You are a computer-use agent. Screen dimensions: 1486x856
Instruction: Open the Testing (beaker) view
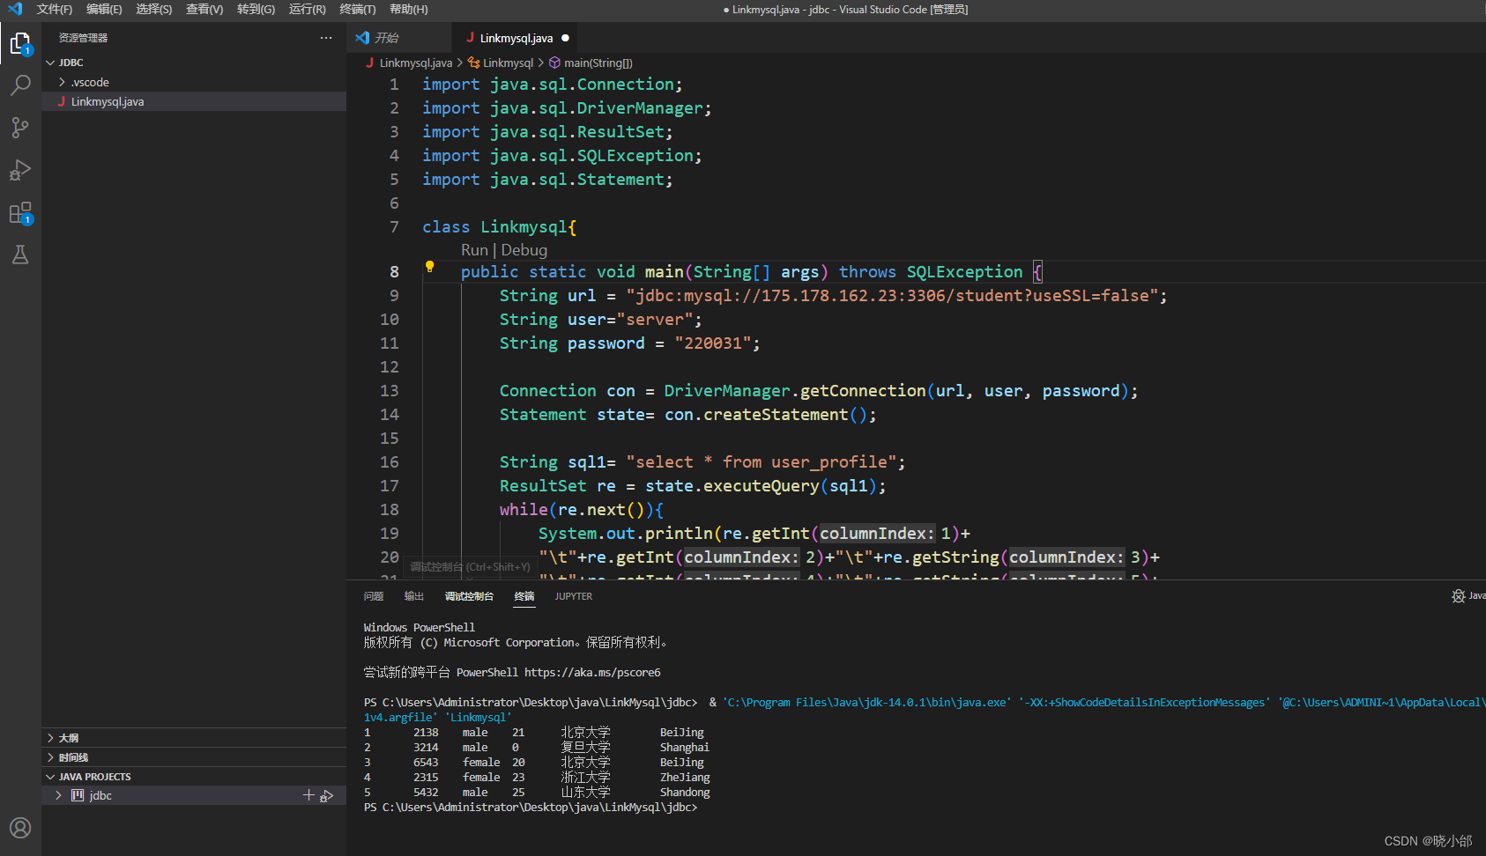[x=19, y=255]
